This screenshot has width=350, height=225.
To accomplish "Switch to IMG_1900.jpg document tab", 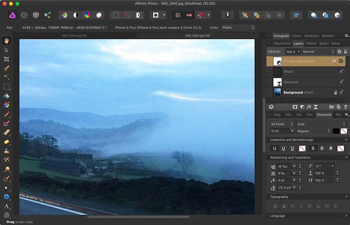I will (198, 35).
